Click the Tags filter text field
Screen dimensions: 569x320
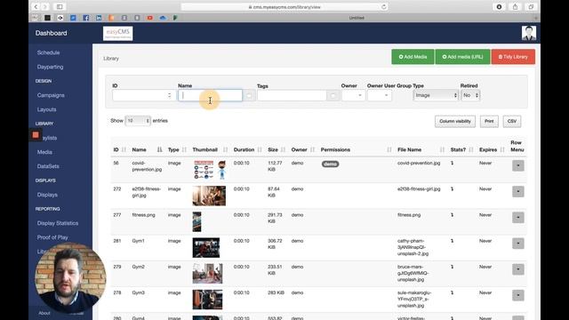pyautogui.click(x=292, y=95)
